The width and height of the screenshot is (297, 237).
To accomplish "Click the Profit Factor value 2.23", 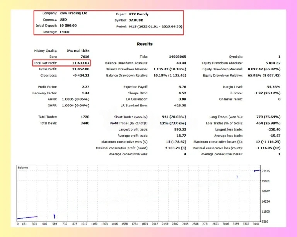I will click(x=85, y=87).
